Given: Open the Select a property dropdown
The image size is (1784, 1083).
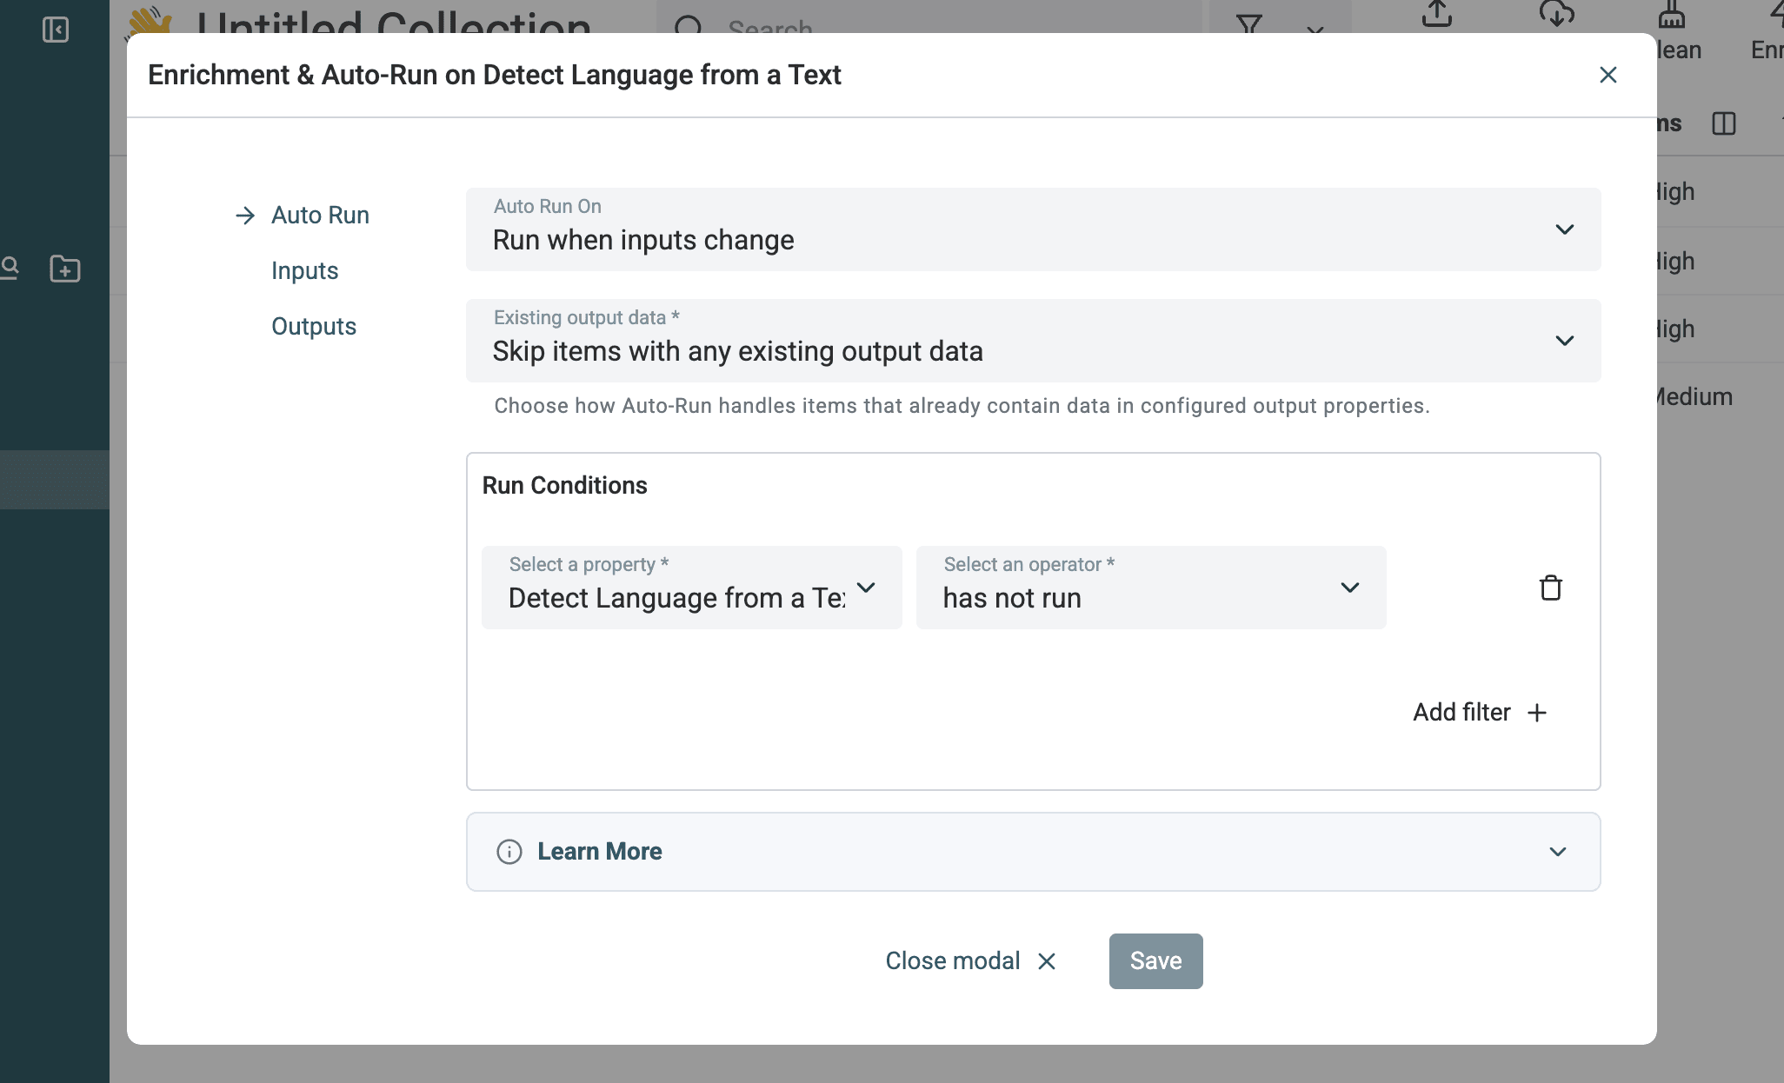Looking at the screenshot, I should point(692,588).
